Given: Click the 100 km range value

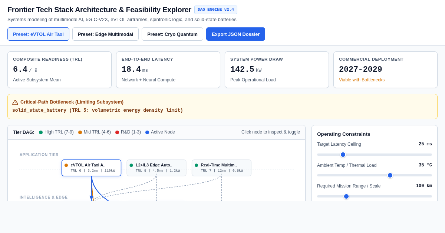Looking at the screenshot, I should point(424,186).
